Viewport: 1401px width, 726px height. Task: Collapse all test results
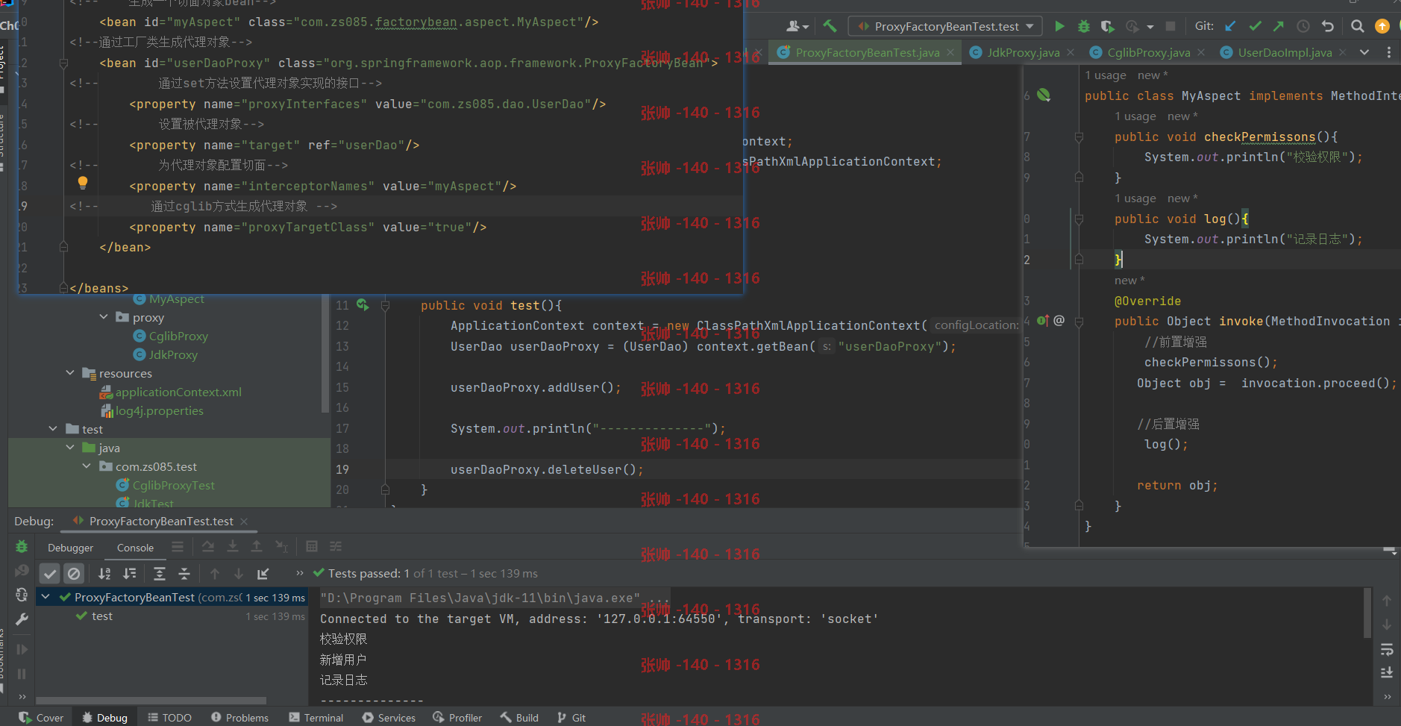click(184, 574)
